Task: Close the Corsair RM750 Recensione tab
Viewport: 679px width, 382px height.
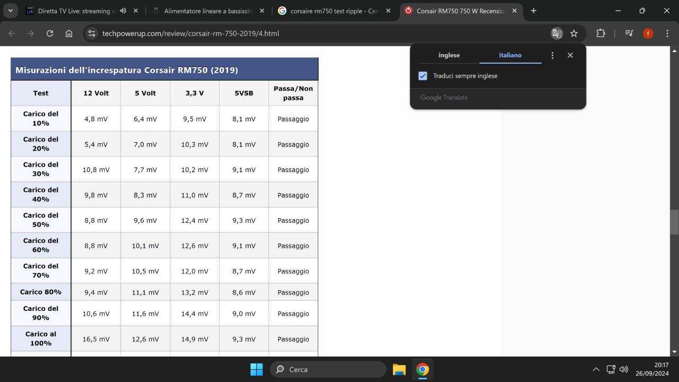Action: 515,11
